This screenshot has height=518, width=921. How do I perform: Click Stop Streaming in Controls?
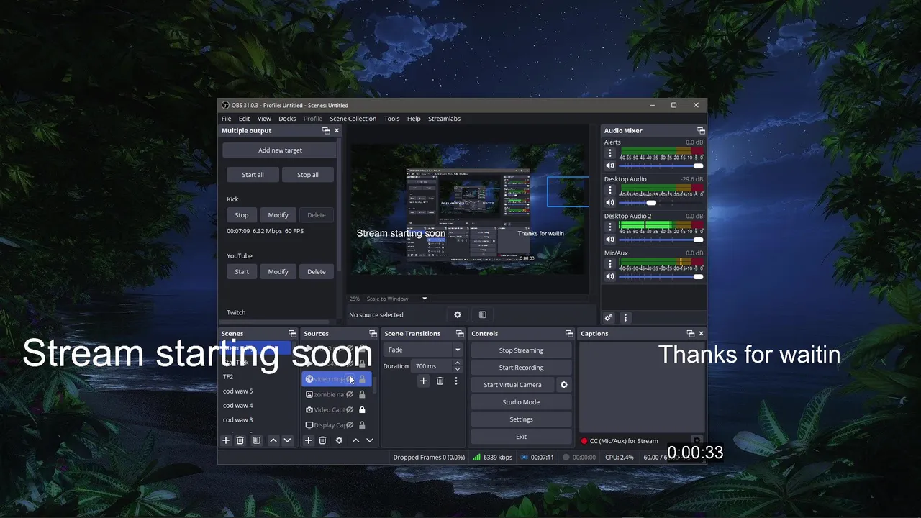coord(521,350)
